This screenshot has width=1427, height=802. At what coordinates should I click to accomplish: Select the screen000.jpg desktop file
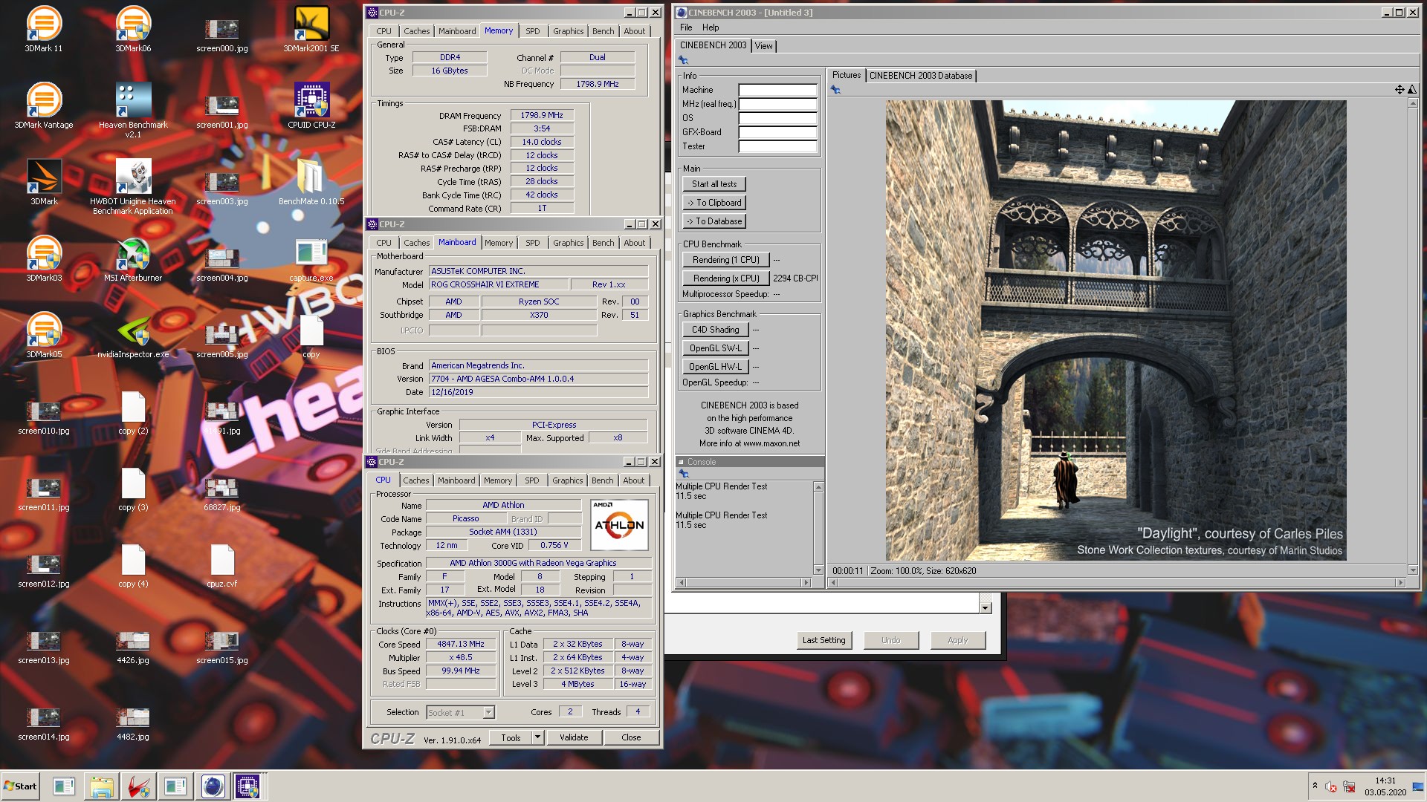(222, 33)
